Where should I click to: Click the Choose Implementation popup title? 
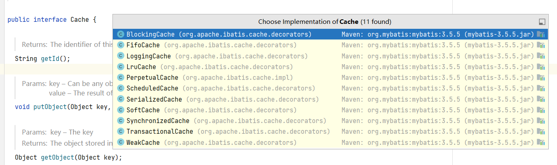click(325, 21)
